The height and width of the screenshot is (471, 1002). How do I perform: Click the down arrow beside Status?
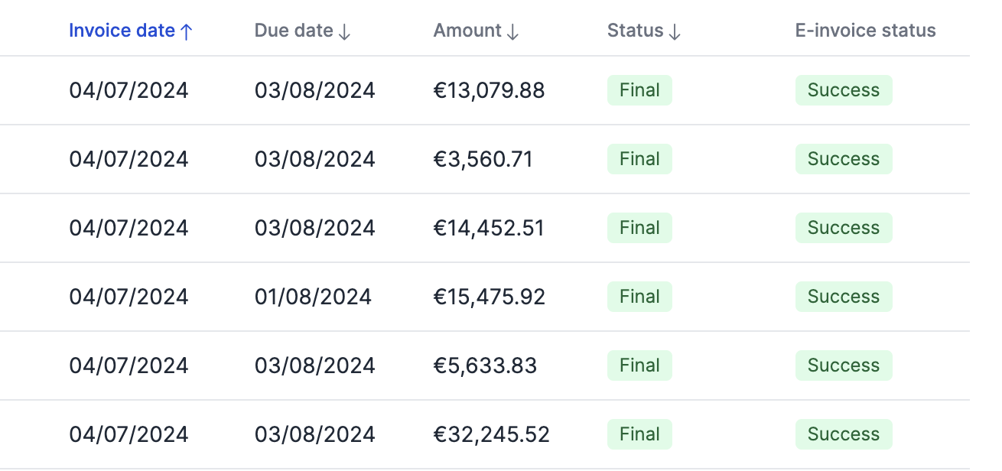[x=673, y=31]
